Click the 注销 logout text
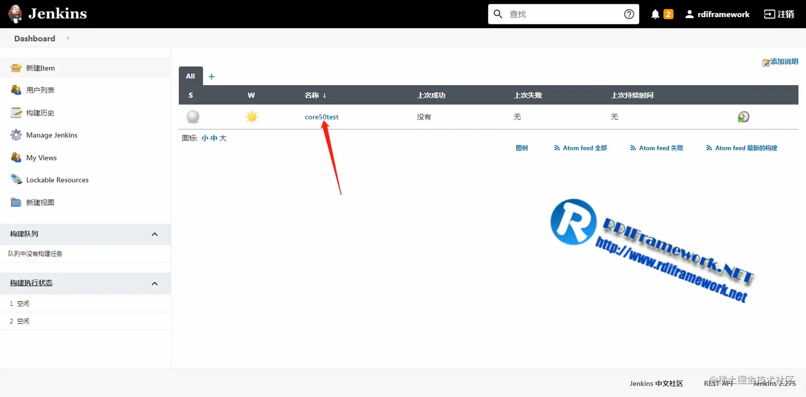 click(x=786, y=14)
